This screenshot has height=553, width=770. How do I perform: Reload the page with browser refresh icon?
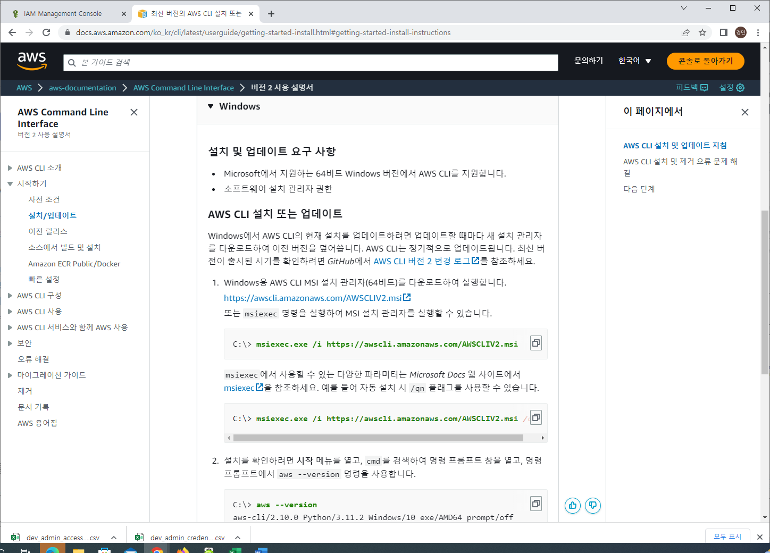(46, 32)
